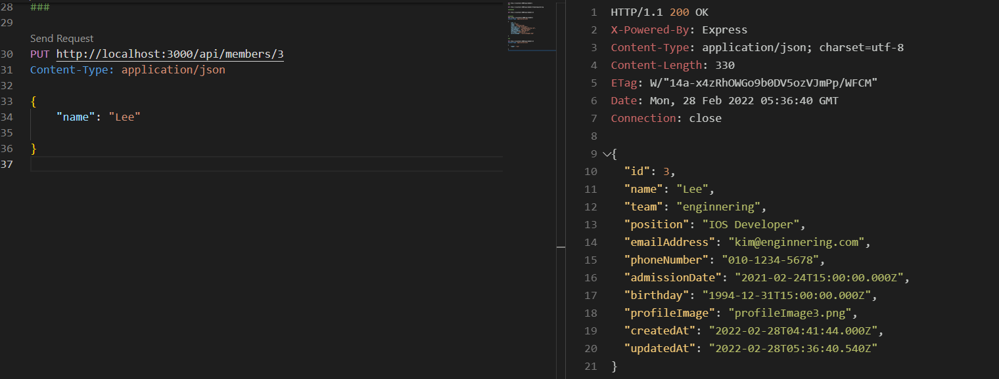The width and height of the screenshot is (999, 379).
Task: Click the "2022-02-28T05:36:40.540Z" updatedAt value
Action: [793, 349]
